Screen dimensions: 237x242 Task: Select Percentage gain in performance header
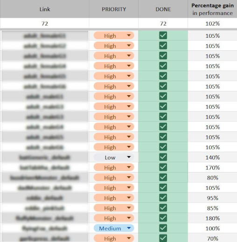click(212, 9)
